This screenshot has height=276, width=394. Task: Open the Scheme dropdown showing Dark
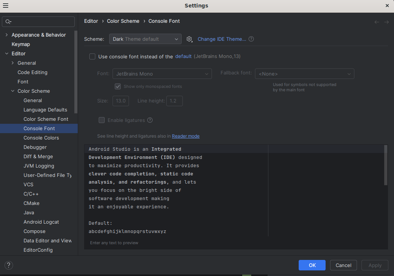coord(145,39)
